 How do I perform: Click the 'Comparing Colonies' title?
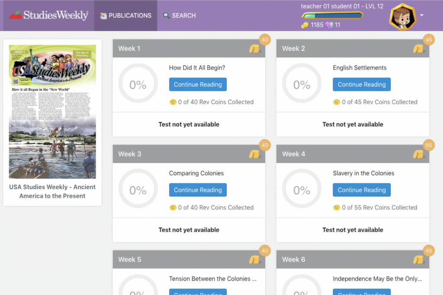pyautogui.click(x=196, y=173)
